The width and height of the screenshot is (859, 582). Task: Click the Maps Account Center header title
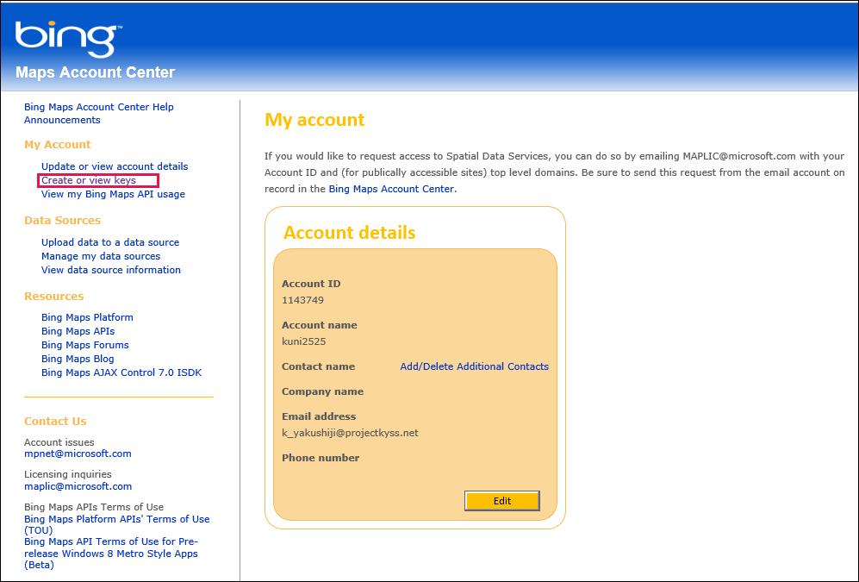pos(96,72)
